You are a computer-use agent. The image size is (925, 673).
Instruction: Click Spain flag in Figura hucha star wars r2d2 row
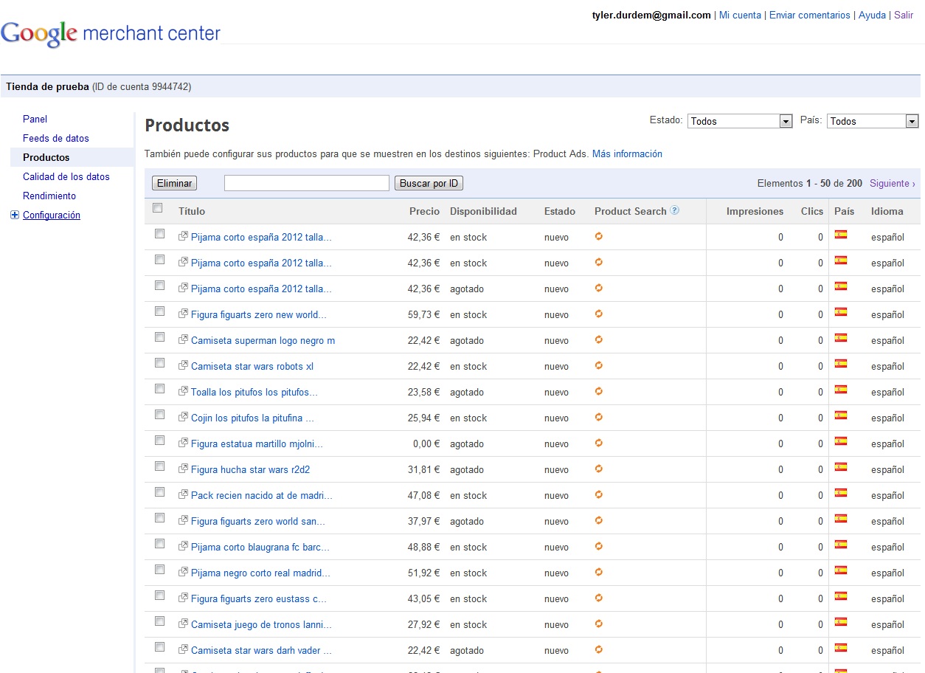coord(840,467)
